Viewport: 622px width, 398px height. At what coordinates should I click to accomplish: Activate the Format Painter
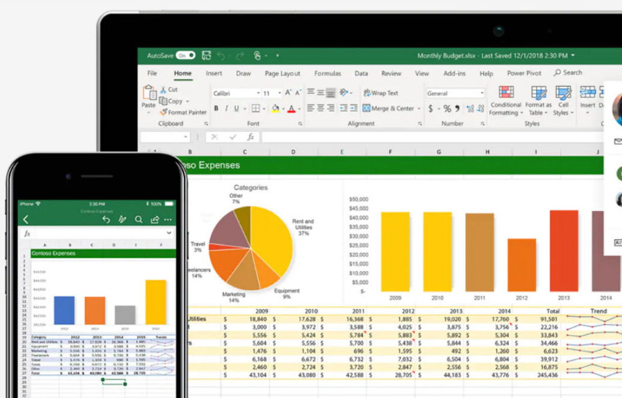pos(183,112)
